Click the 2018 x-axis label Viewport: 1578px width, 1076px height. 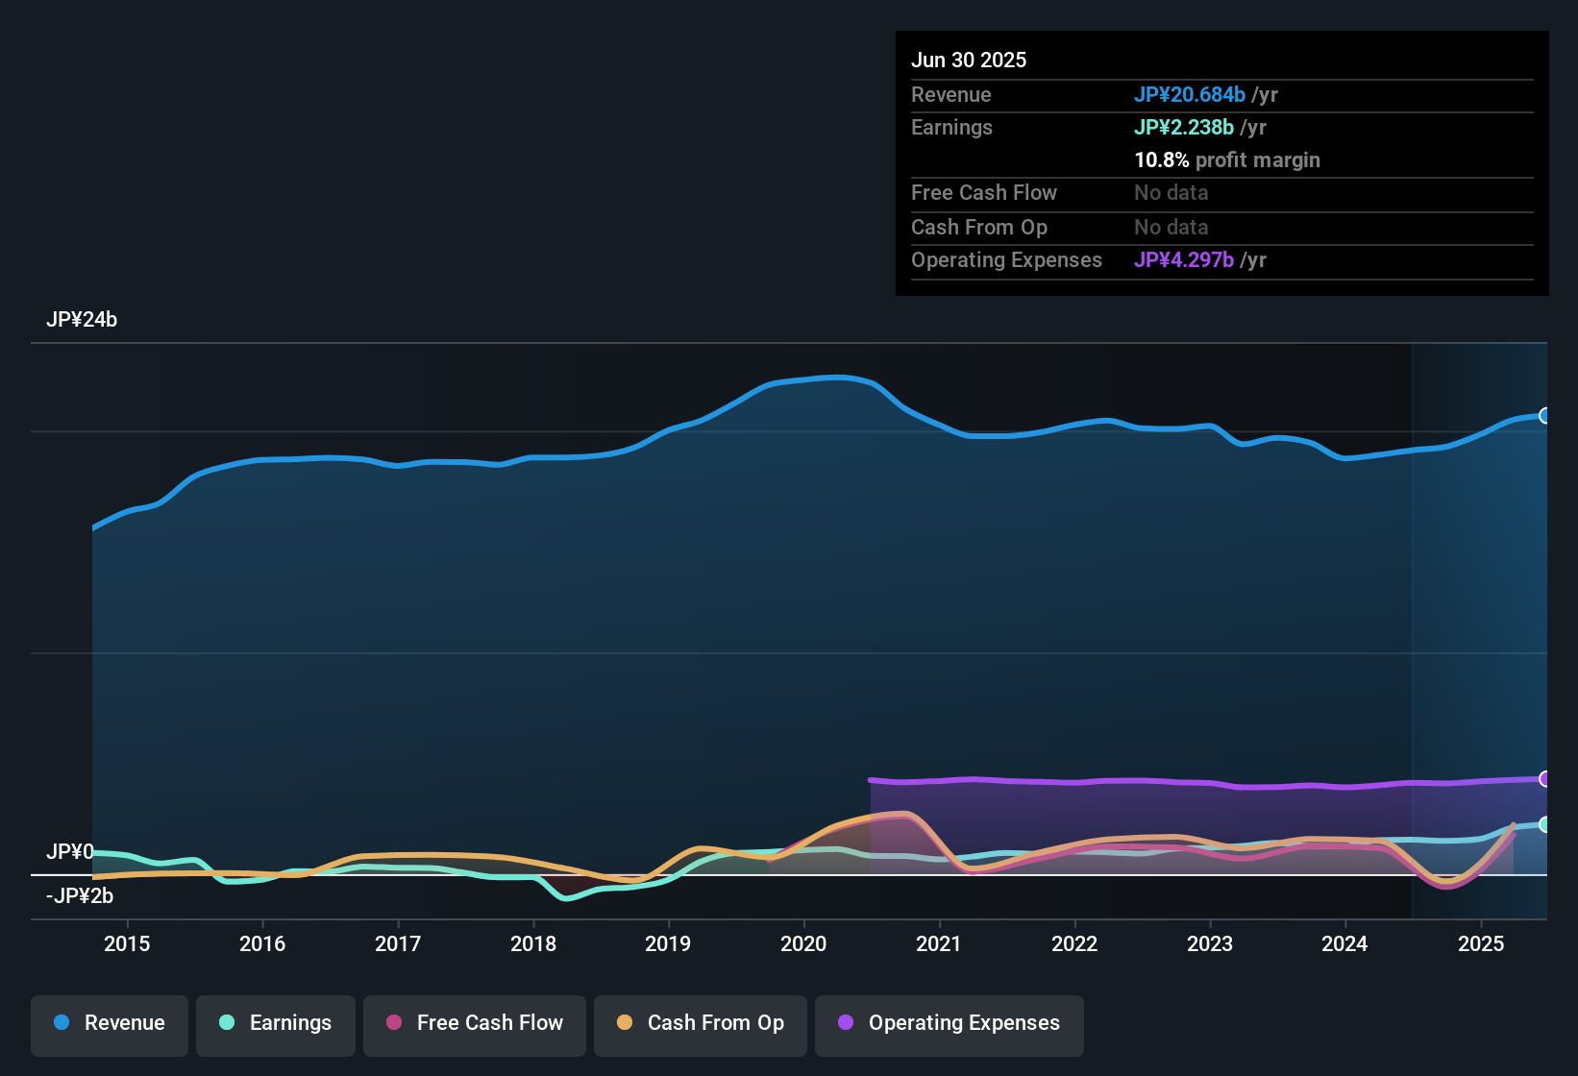click(533, 943)
